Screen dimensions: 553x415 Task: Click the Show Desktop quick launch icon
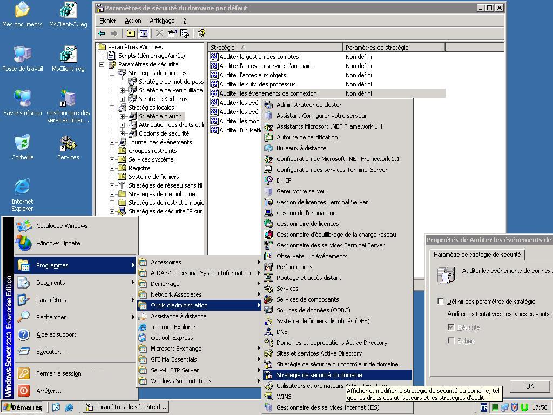tap(56, 407)
